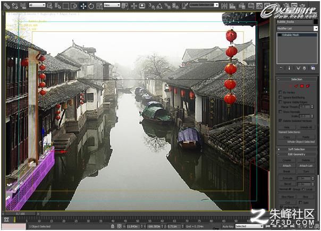Select Polygon sub-object level
Screen dimensions: 321x231
point(302,86)
